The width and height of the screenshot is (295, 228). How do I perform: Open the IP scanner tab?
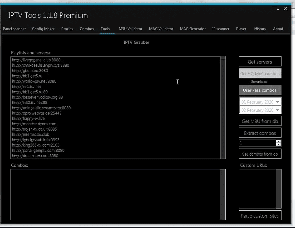221,29
